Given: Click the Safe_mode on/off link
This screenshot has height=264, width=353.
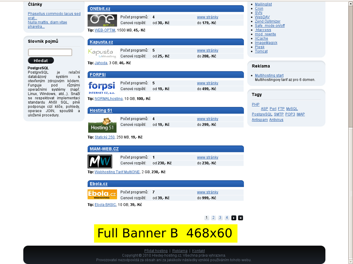Looking at the screenshot, I should point(270,25).
